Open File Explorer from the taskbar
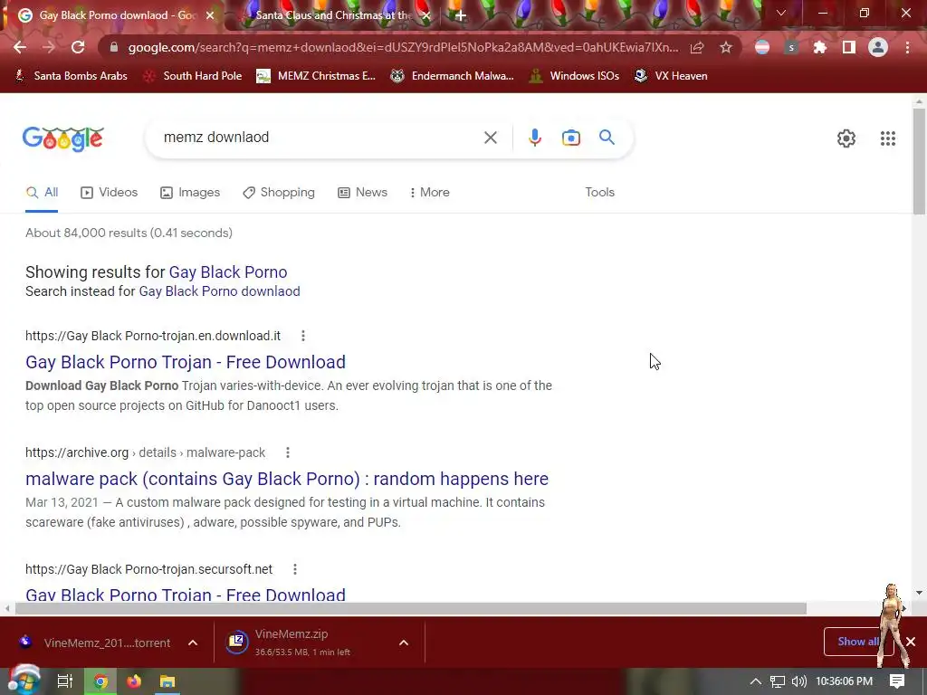 pos(167,681)
